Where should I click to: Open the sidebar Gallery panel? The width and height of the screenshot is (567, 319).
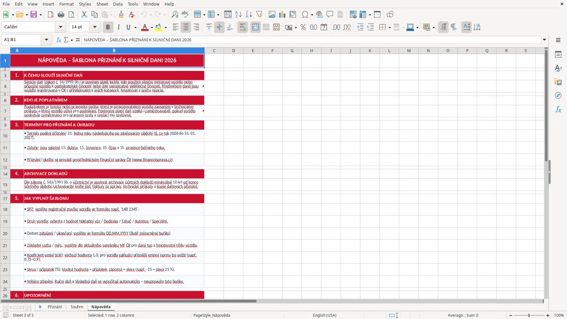point(558,82)
